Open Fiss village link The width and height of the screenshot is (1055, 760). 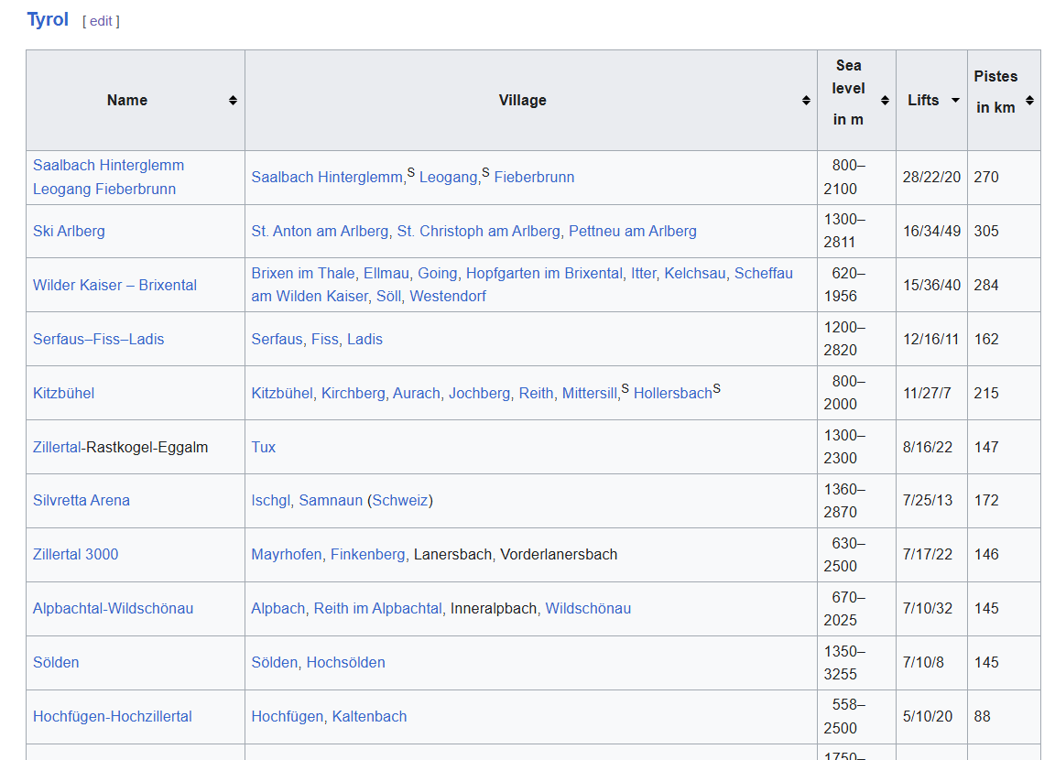(x=325, y=339)
